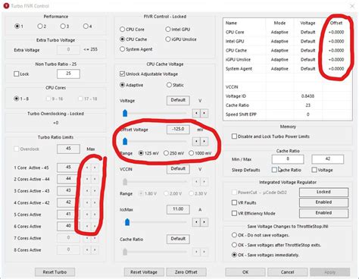
Task: Select Performance profile 1 radio button
Action: [17, 26]
